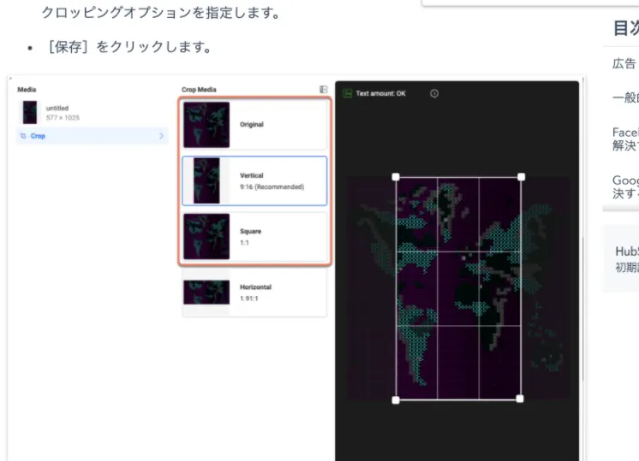Click the bottom-left crop handle
This screenshot has height=461, width=639.
point(396,399)
